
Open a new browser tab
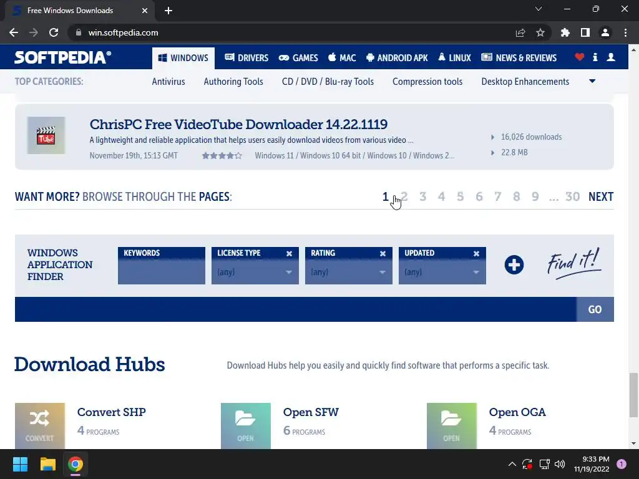point(168,11)
